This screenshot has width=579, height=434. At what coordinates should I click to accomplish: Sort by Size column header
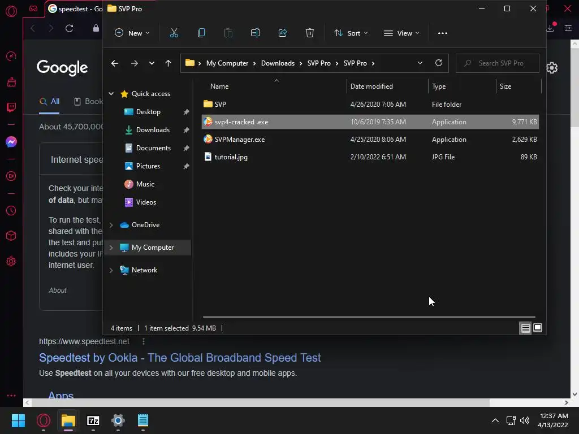click(505, 86)
